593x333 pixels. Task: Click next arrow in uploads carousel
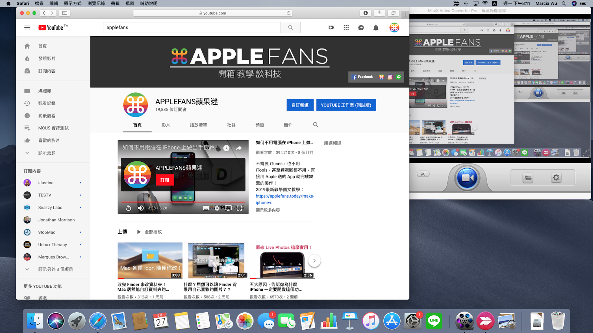coord(314,261)
